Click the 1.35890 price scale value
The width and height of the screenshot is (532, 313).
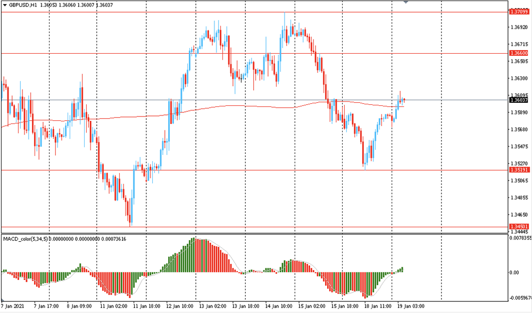(519, 112)
